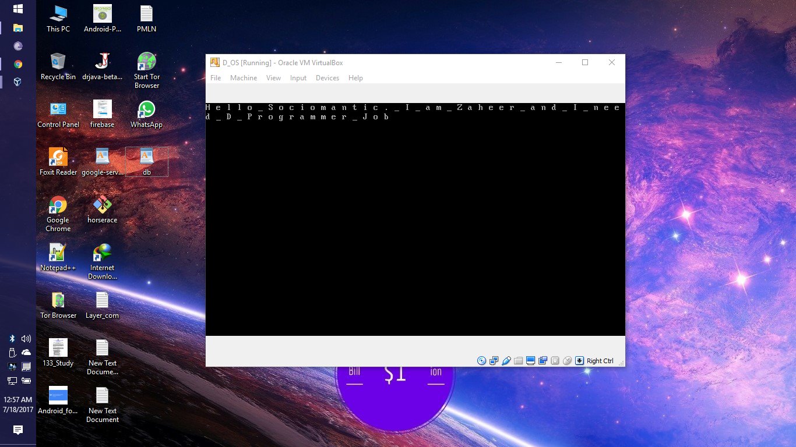Select the Google Chrome desktop shortcut
This screenshot has width=796, height=447.
(x=58, y=214)
